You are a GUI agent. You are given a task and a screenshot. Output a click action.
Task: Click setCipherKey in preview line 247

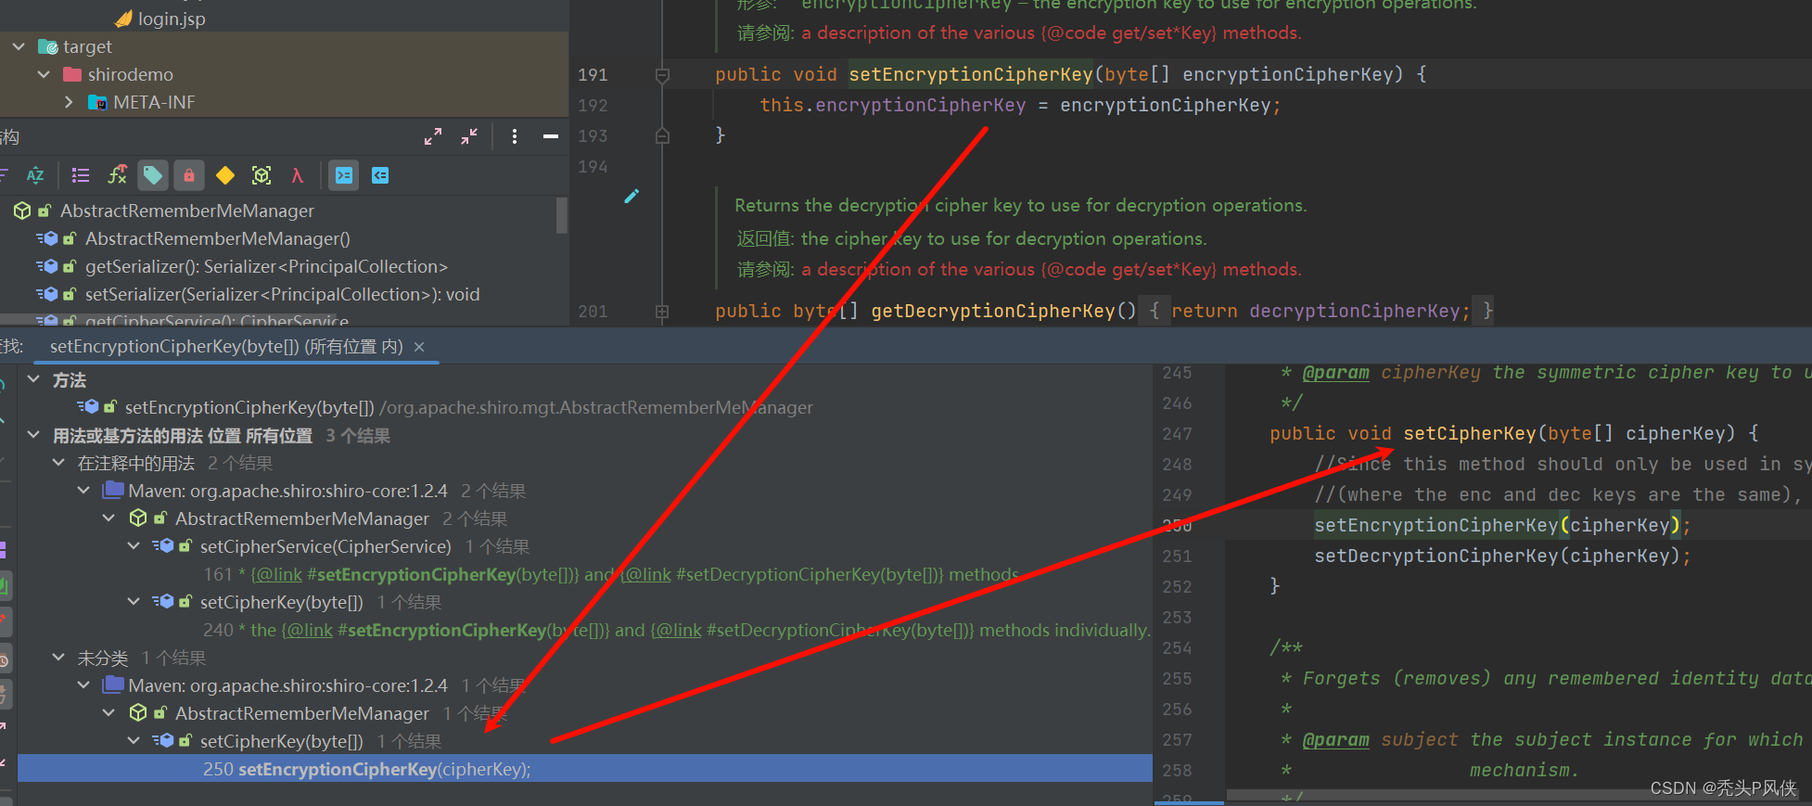point(1470,433)
